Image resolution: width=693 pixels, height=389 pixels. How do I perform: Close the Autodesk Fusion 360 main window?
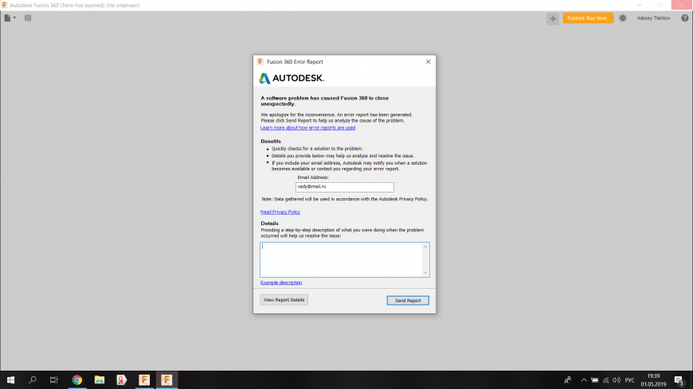coord(682,5)
